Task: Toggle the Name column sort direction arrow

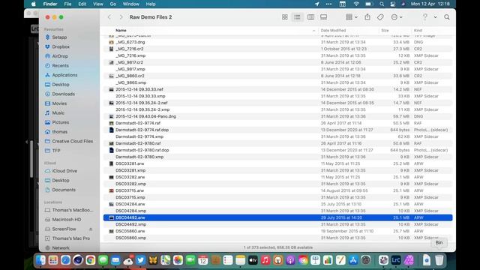Action: click(313, 30)
